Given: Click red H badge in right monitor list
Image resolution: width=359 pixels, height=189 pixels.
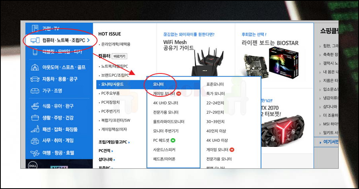Looking at the screenshot, I should coord(232,150).
